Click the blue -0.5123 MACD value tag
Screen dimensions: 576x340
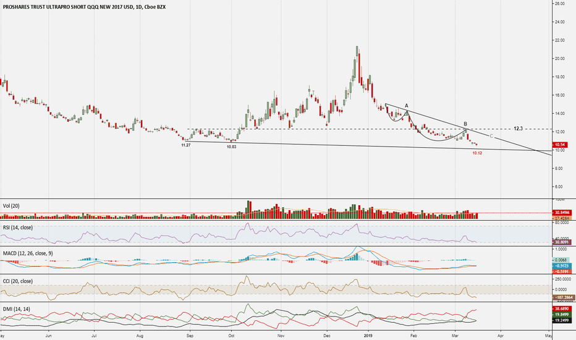562,266
